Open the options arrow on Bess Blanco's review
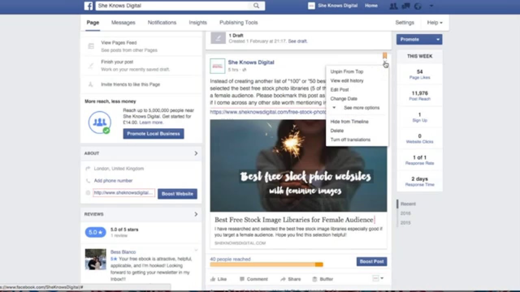Screen dimensions: 520x292 (196, 250)
